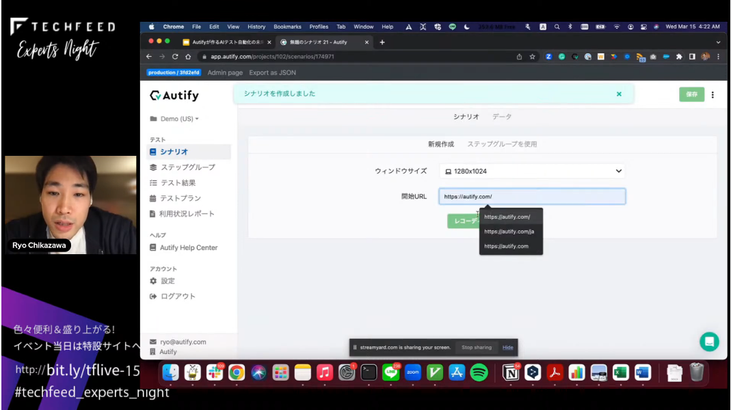The image size is (731, 410).
Task: Click the address bar URL
Action: click(x=272, y=56)
